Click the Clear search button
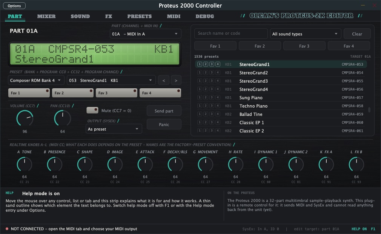 point(357,34)
